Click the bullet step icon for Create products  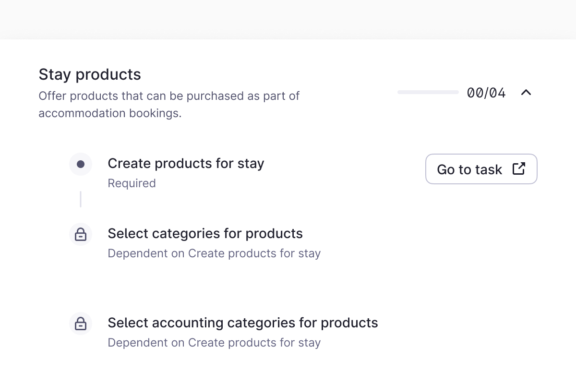pos(81,164)
